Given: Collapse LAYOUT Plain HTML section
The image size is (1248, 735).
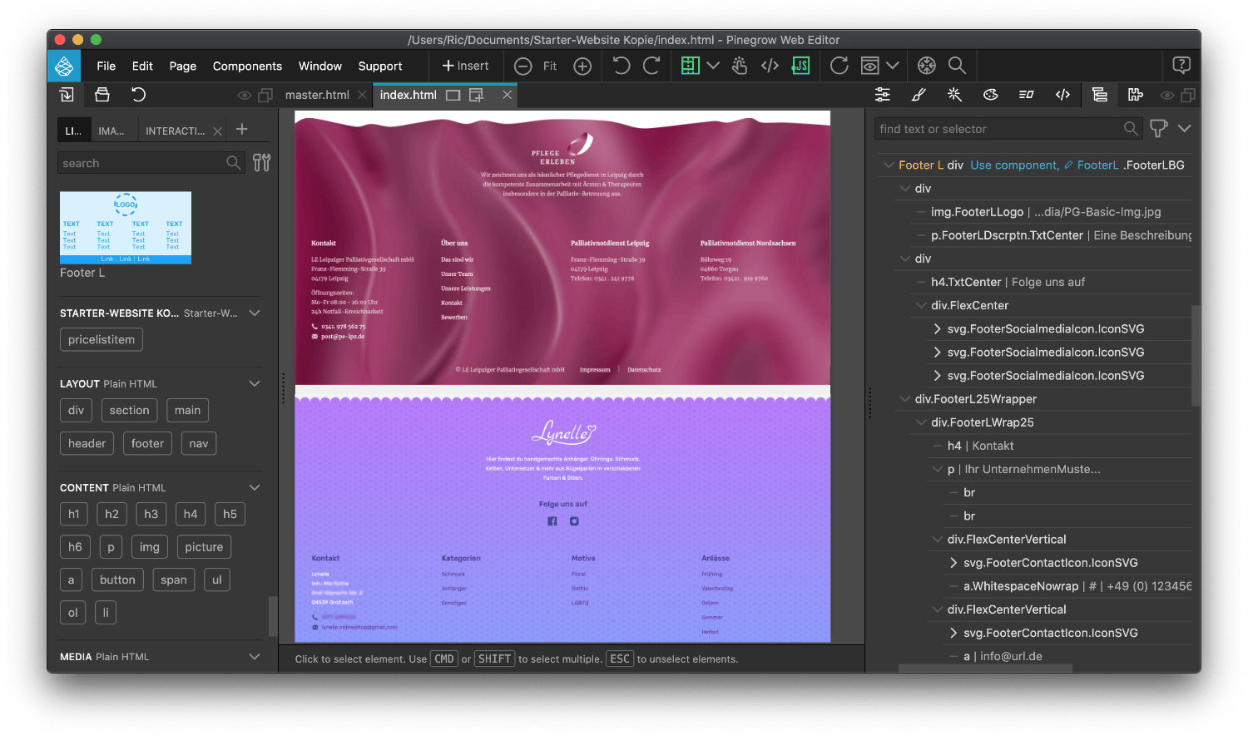Looking at the screenshot, I should [x=255, y=384].
